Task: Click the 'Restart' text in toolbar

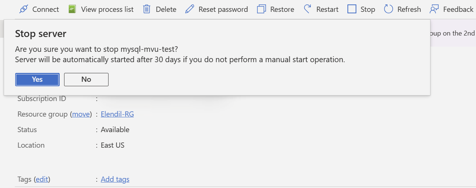Action: (x=327, y=9)
